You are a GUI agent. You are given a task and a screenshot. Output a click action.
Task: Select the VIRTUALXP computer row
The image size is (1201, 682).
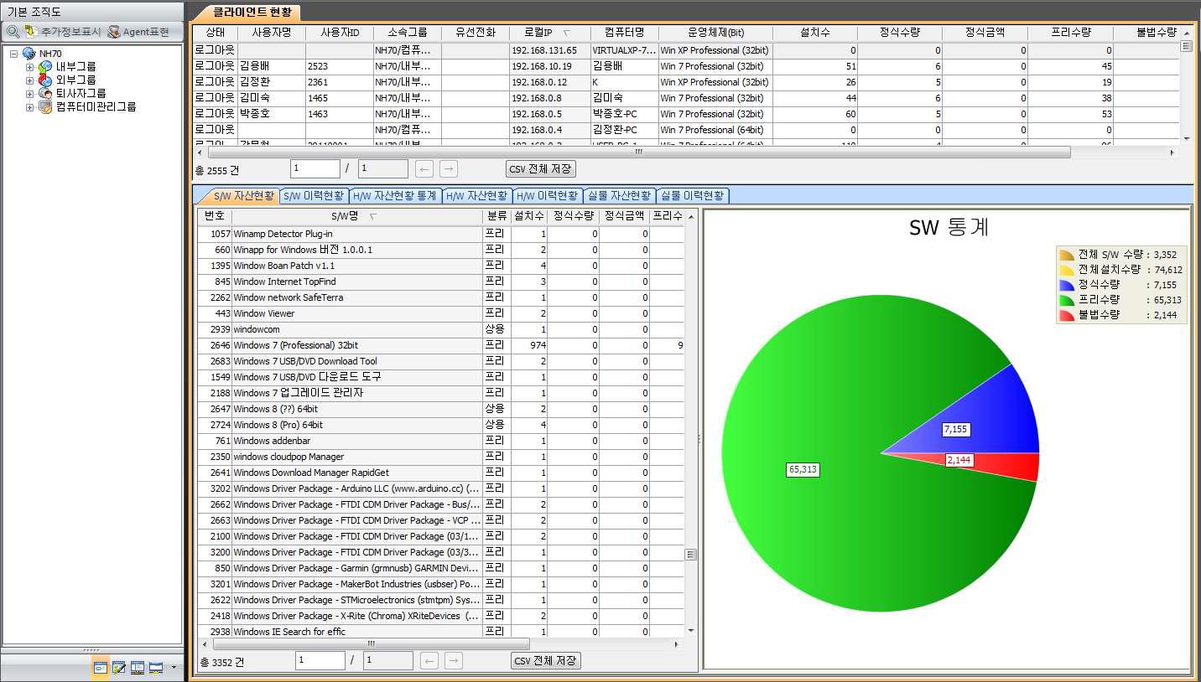[686, 50]
